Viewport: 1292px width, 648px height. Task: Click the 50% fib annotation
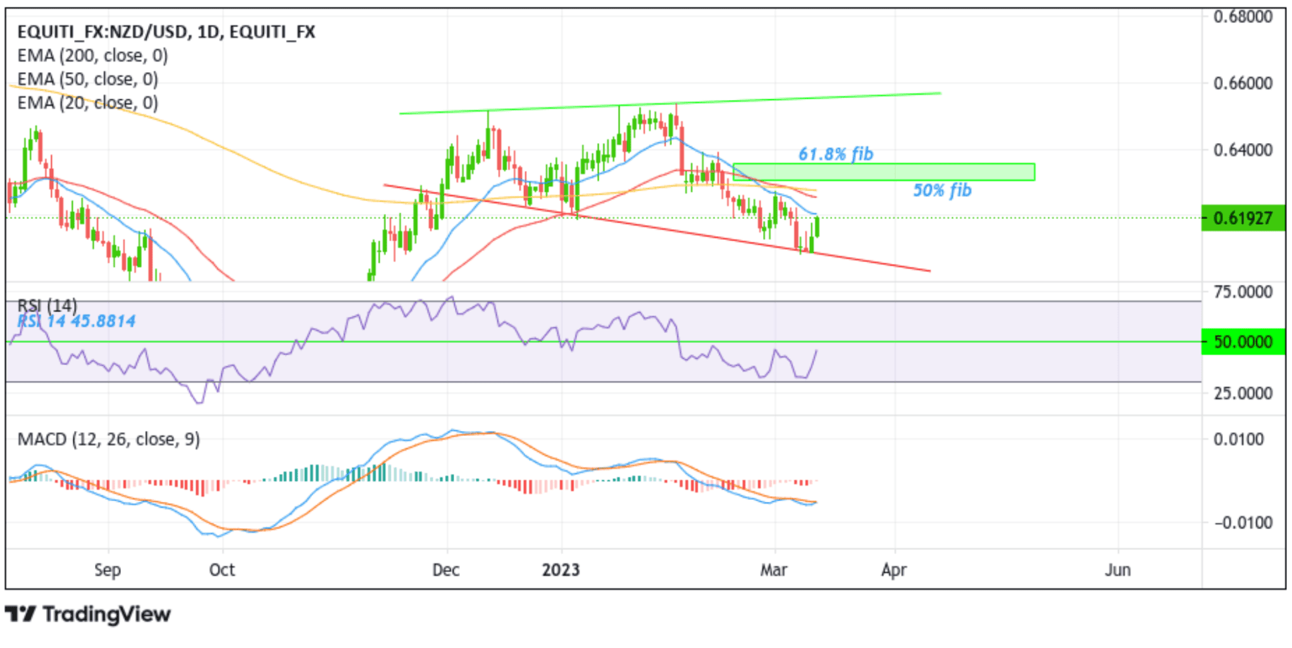[x=942, y=190]
